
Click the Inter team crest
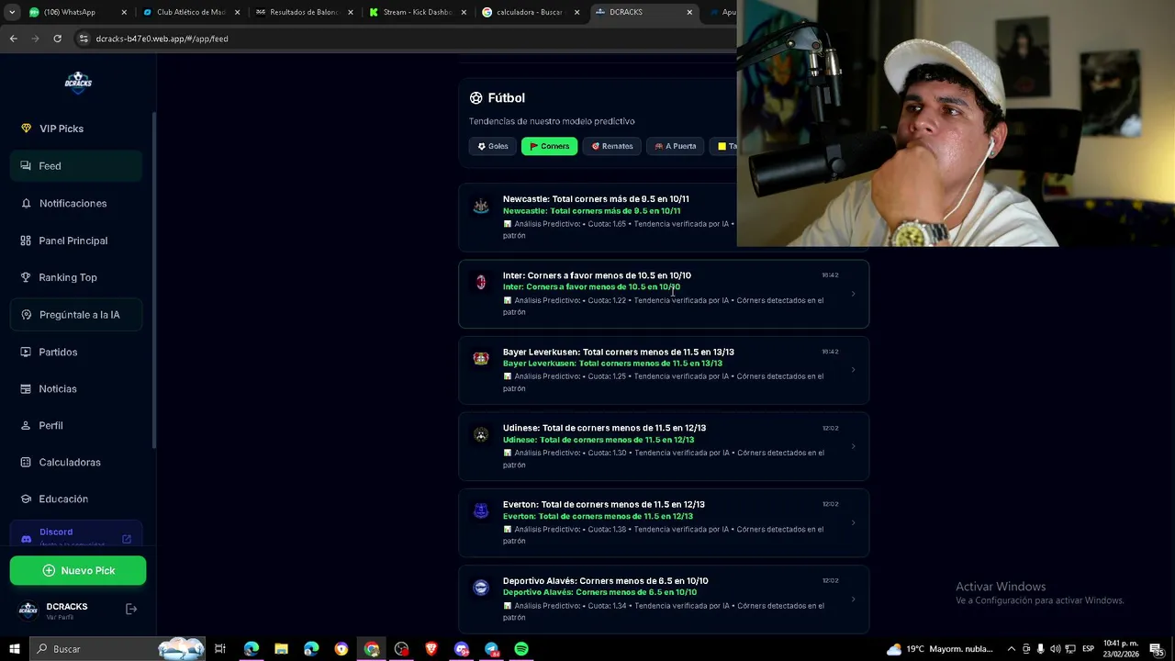[x=481, y=282]
